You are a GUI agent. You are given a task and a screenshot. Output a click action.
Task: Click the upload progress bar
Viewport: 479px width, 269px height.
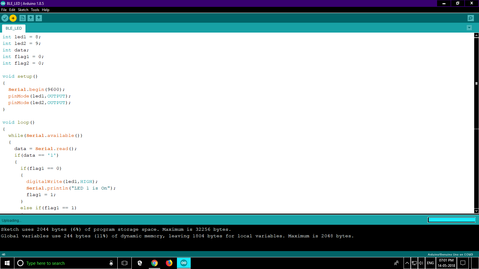tap(451, 220)
